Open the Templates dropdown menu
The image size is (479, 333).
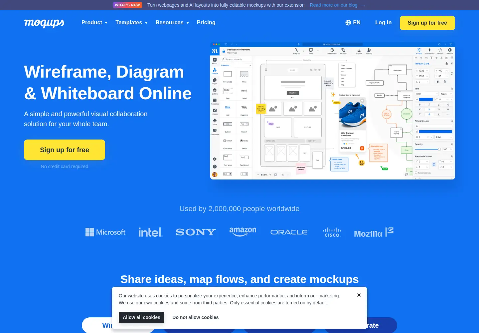[131, 23]
